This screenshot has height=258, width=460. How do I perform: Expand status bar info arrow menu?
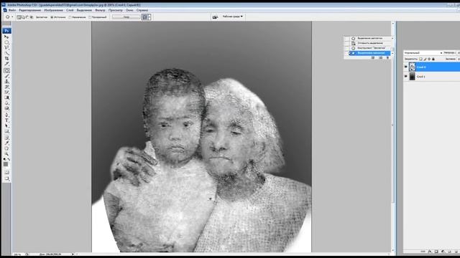coord(73,254)
